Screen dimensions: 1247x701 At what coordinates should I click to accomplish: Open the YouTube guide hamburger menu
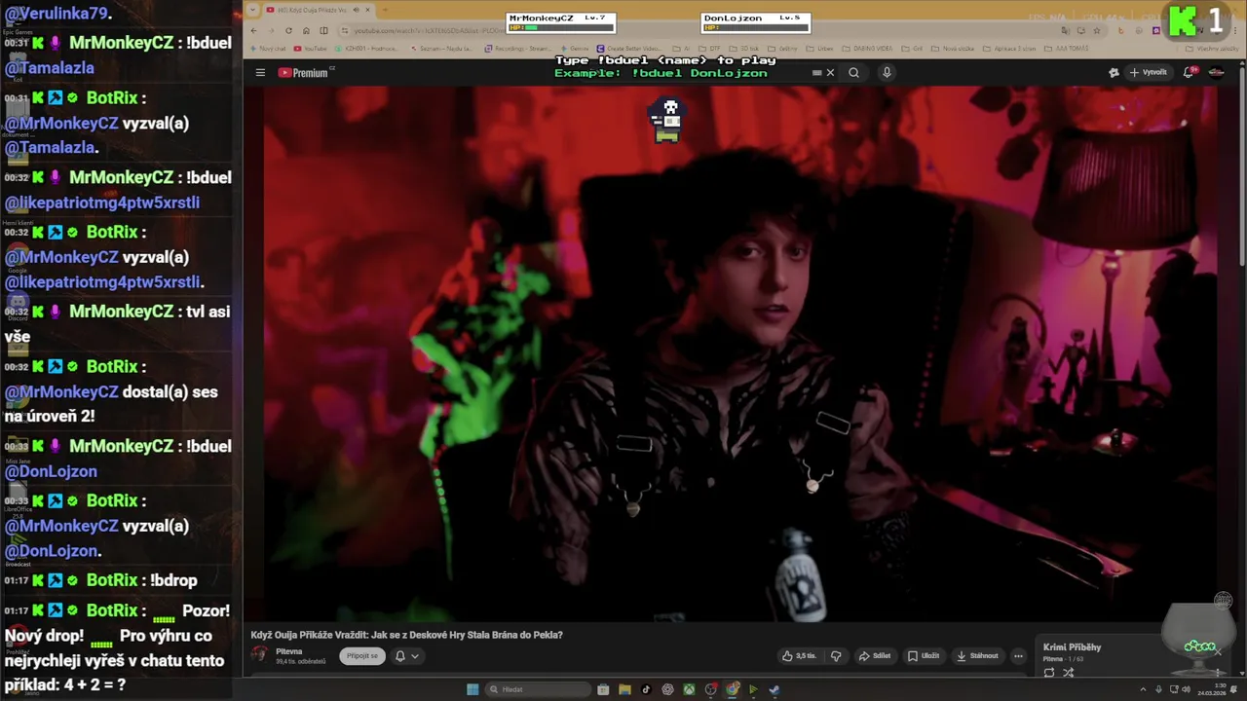coord(260,73)
